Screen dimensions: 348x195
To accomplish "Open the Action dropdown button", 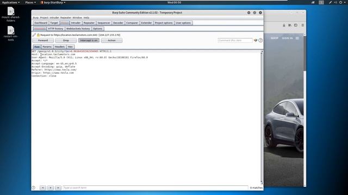I will click(x=111, y=41).
